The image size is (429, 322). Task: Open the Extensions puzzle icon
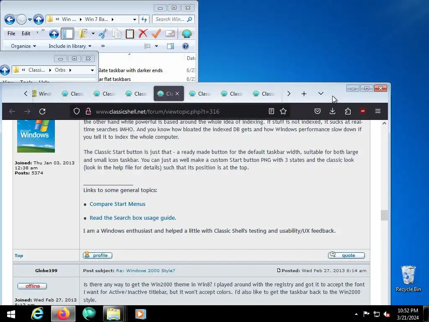[348, 111]
